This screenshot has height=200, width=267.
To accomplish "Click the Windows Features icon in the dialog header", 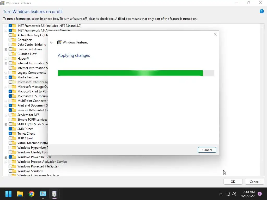I will (59, 42).
